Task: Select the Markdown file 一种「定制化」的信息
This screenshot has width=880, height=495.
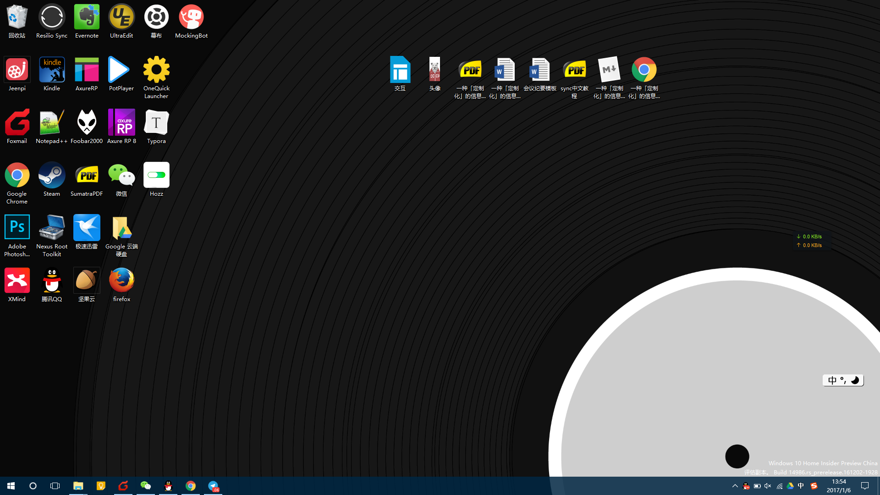Action: coord(609,78)
